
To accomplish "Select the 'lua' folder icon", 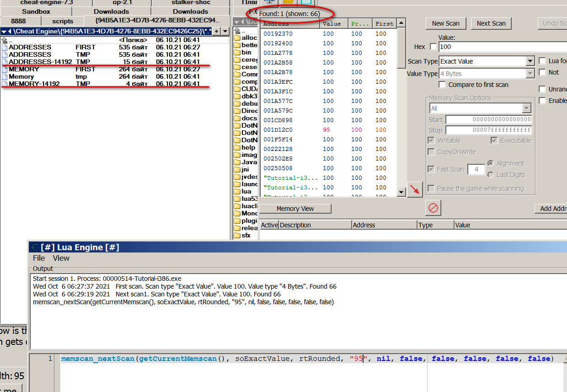I will point(237,192).
